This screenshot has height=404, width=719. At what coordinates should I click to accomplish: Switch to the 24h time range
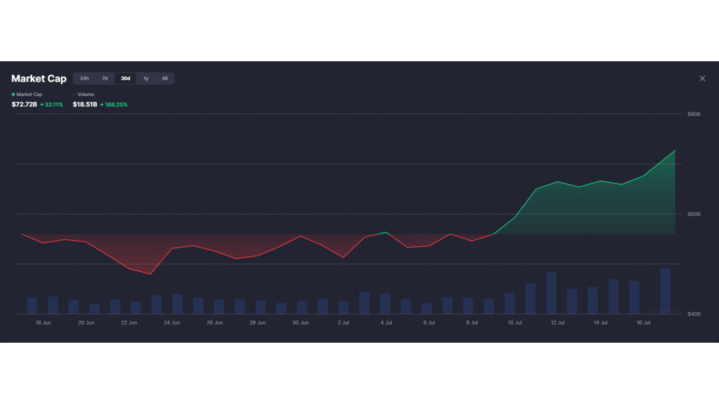84,79
